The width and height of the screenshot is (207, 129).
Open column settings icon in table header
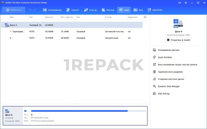point(145,17)
